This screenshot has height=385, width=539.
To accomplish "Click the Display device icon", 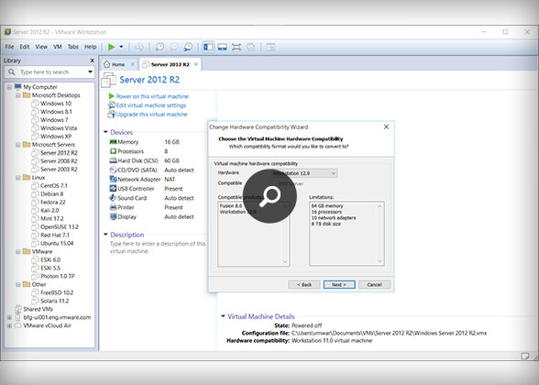I will click(113, 216).
